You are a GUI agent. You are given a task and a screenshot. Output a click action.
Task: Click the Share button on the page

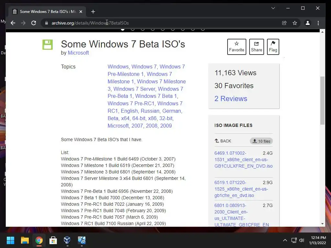[x=256, y=47]
